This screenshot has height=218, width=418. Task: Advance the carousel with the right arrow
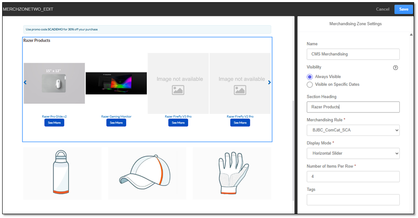(269, 83)
